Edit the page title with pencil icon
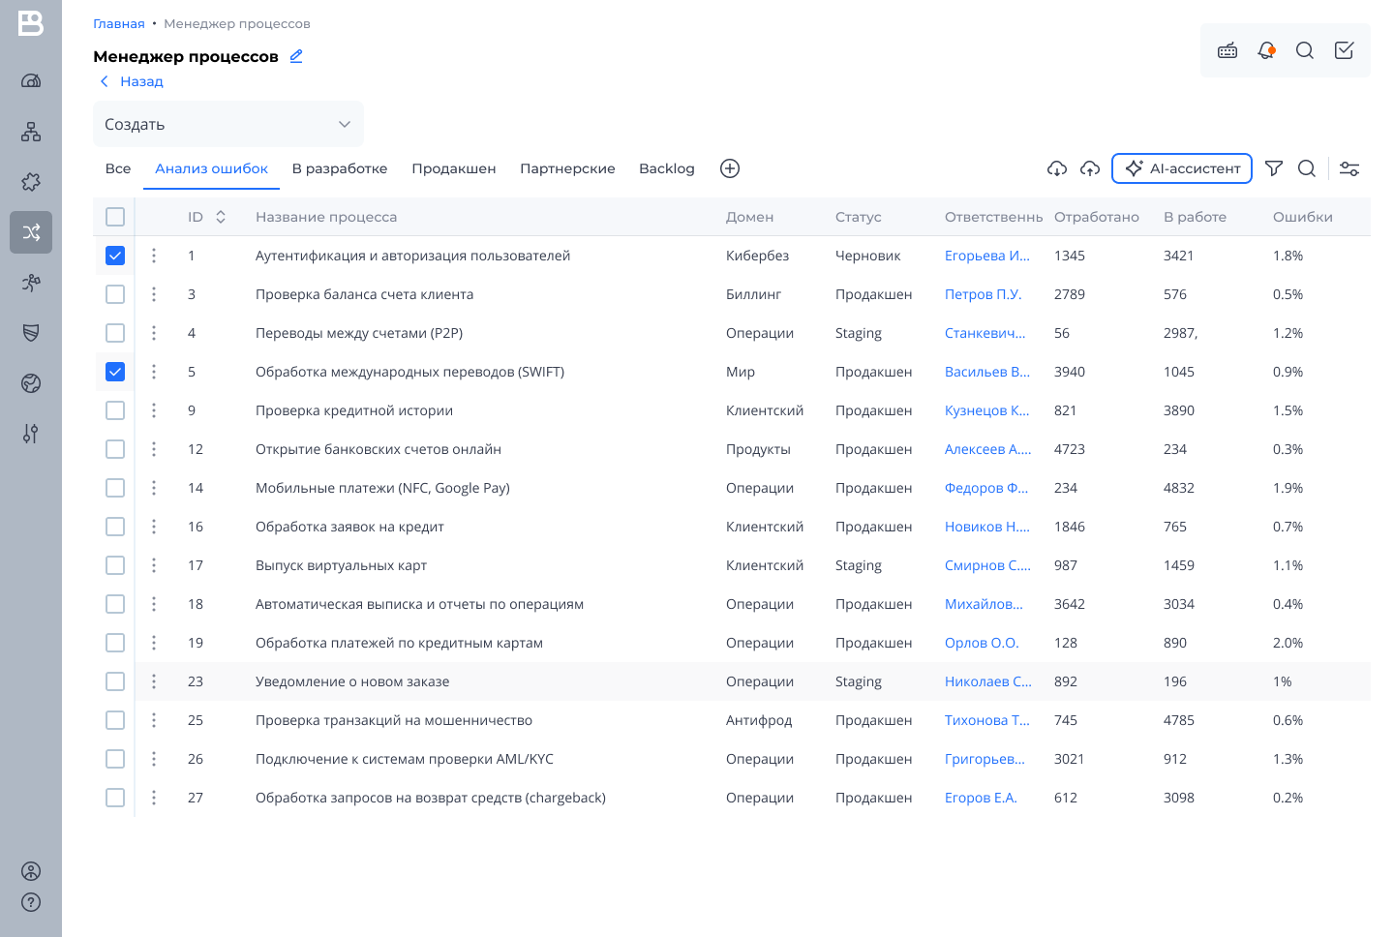This screenshot has width=1394, height=937. click(x=296, y=56)
